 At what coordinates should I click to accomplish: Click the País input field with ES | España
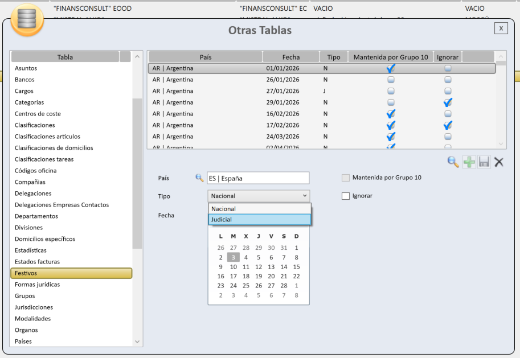point(258,178)
